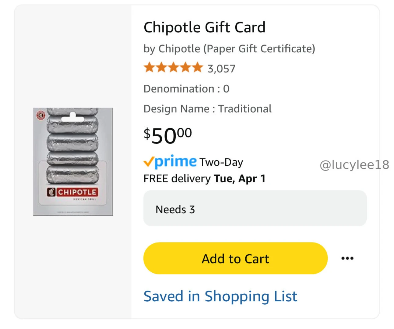Viewport: 394px width, 329px height.
Task: Select the Chipotle Gift Card title
Action: click(x=205, y=27)
